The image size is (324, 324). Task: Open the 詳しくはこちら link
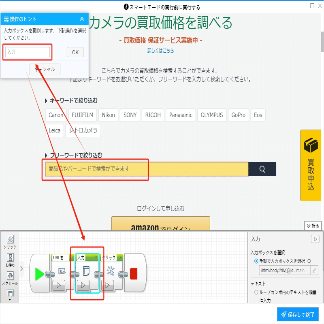pos(160,50)
